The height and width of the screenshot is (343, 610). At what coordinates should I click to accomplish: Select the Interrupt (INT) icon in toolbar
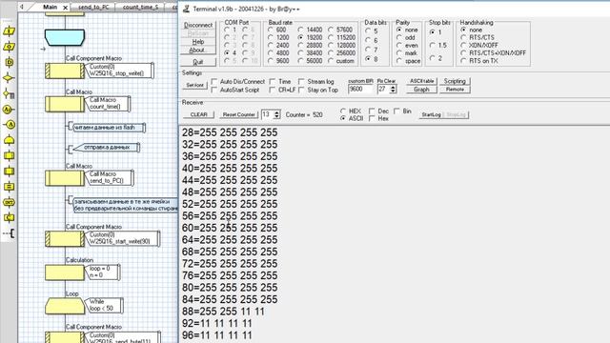9,202
